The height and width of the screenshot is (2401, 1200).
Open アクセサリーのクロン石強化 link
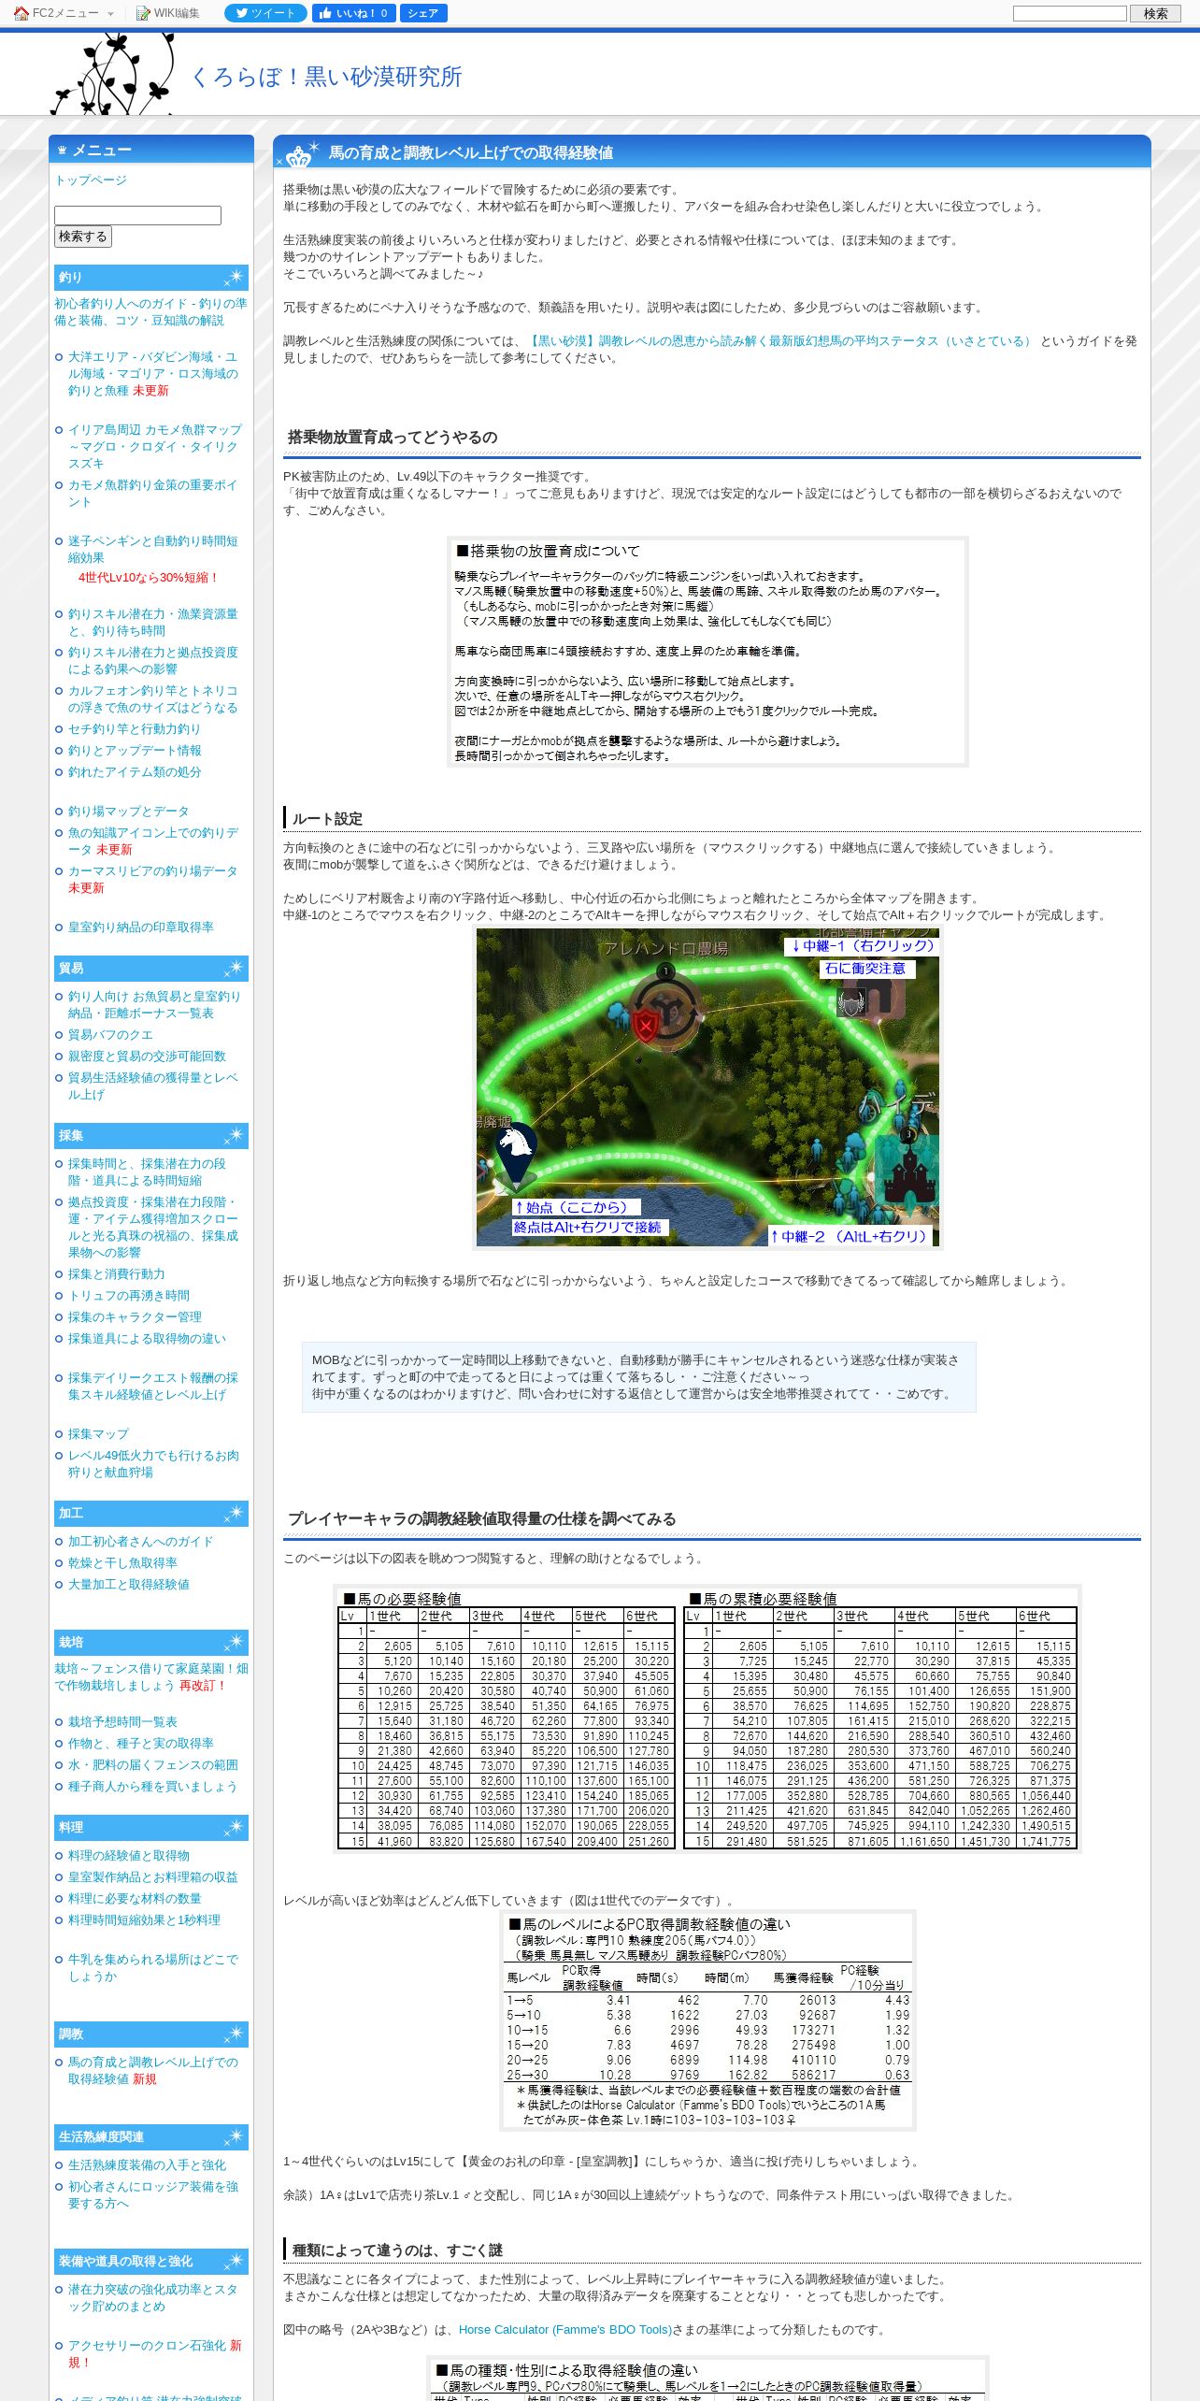pyautogui.click(x=147, y=2345)
